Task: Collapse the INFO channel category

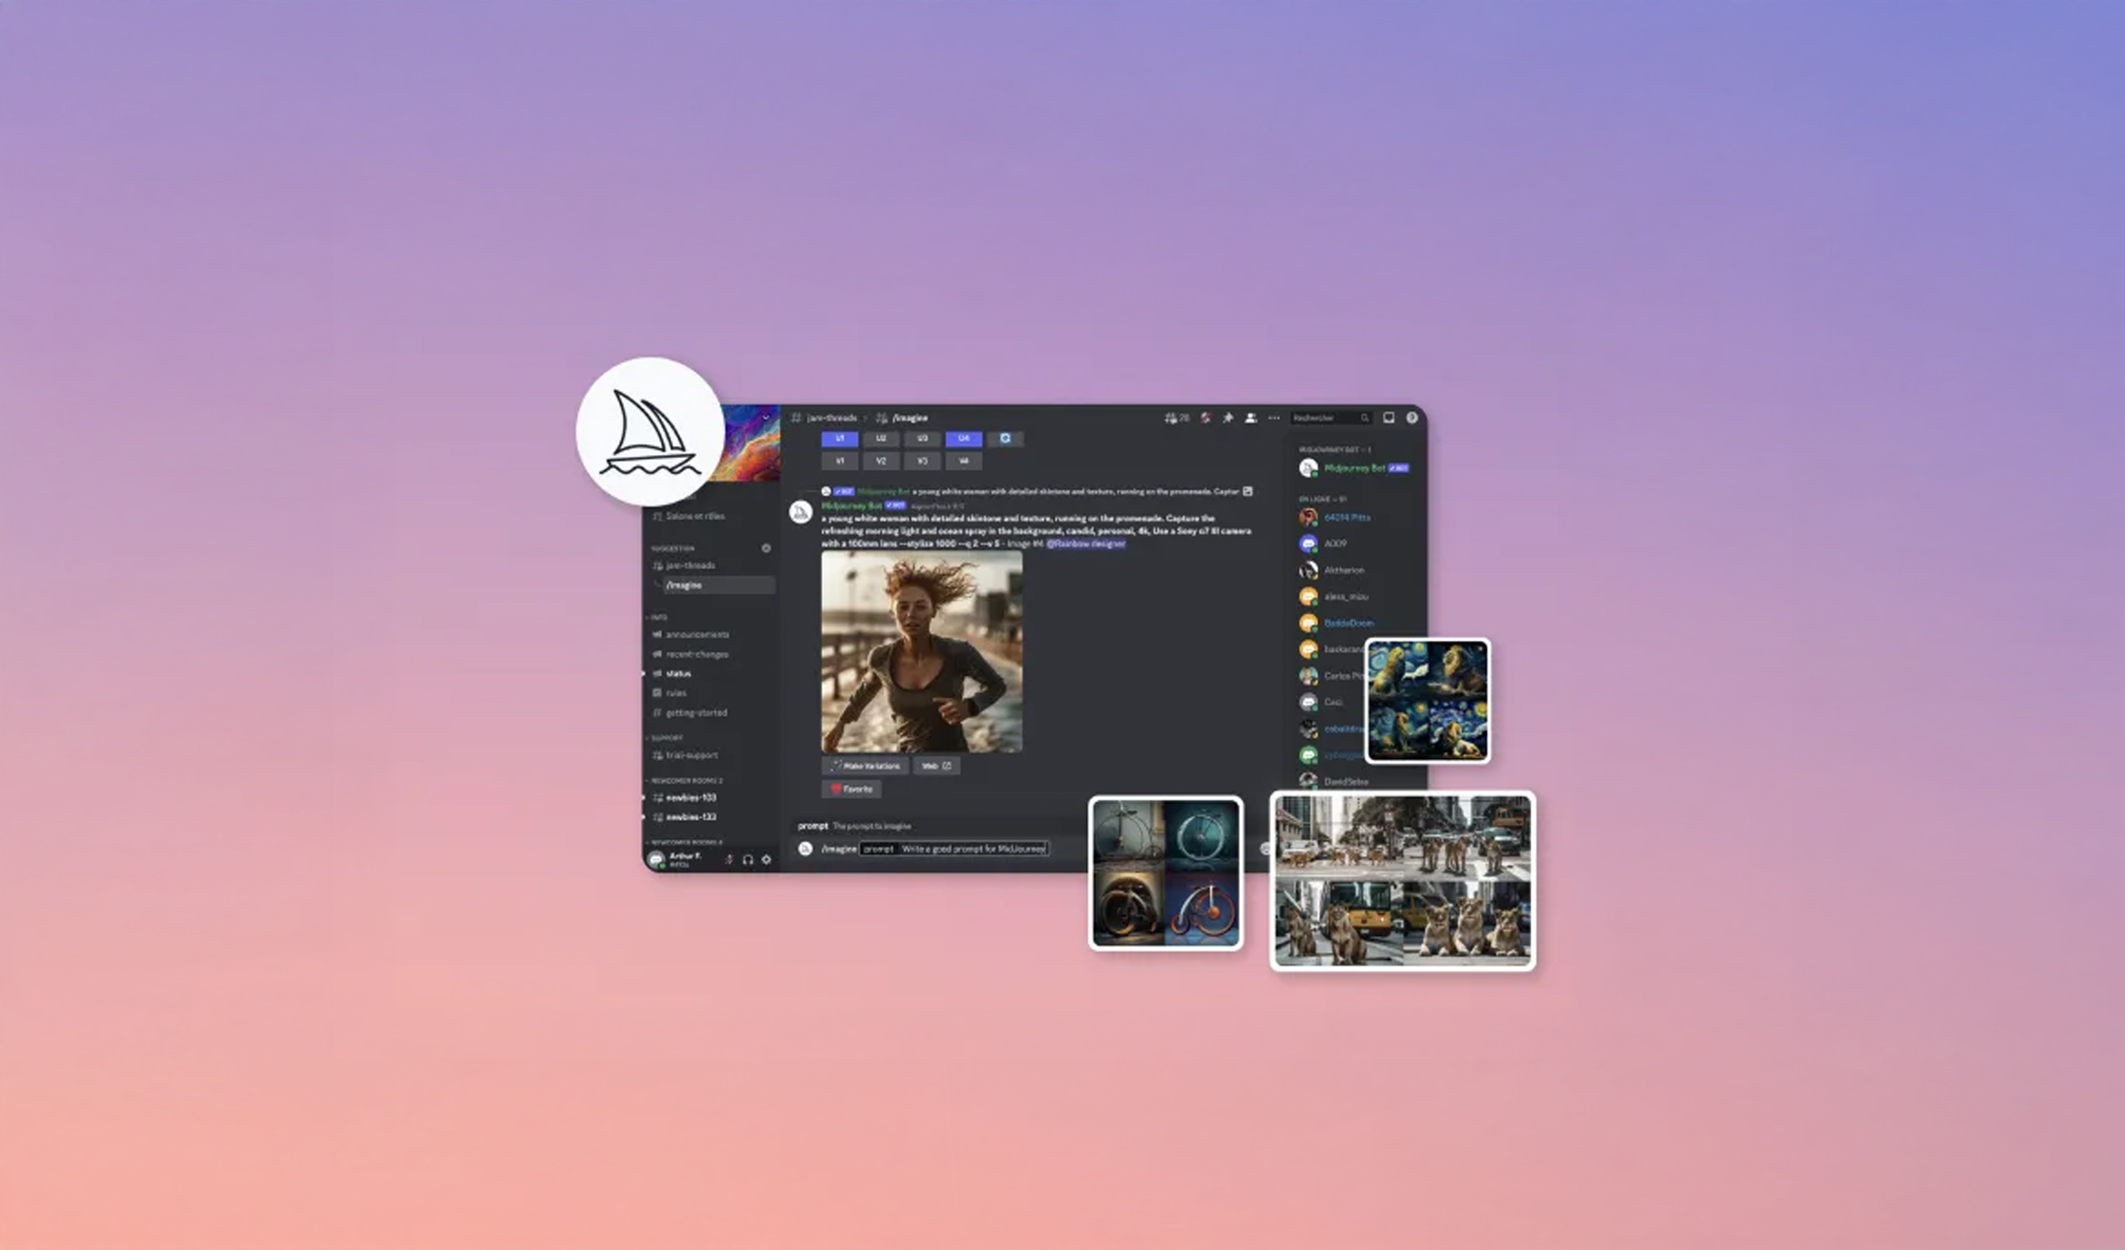Action: click(658, 617)
